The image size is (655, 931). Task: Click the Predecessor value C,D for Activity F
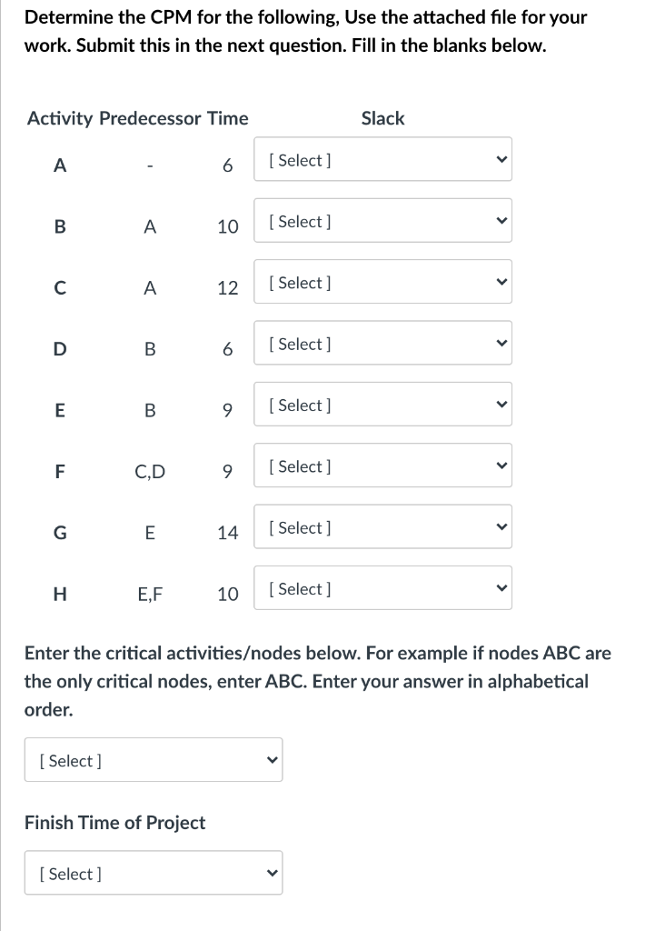point(150,471)
